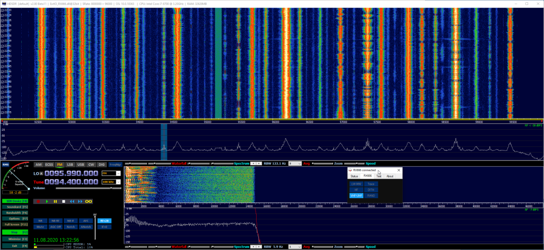Screen dimensions: 544x250
Task: Toggle the yellow Loop playback icon
Action: (x=89, y=201)
